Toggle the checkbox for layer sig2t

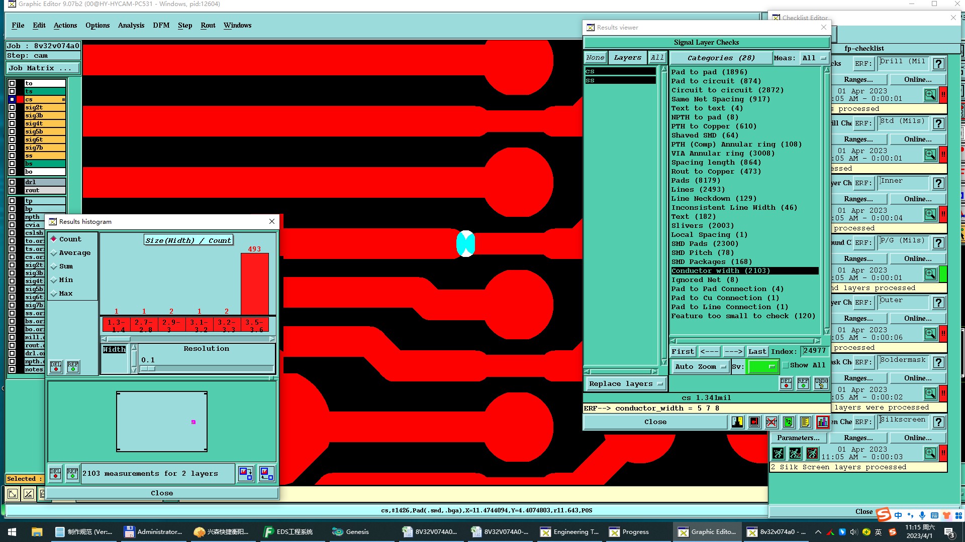(12, 107)
